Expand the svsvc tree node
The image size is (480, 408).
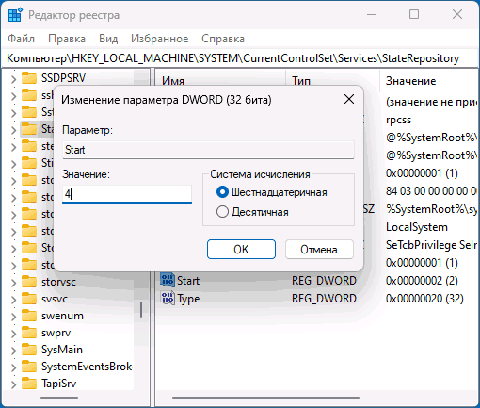click(13, 299)
